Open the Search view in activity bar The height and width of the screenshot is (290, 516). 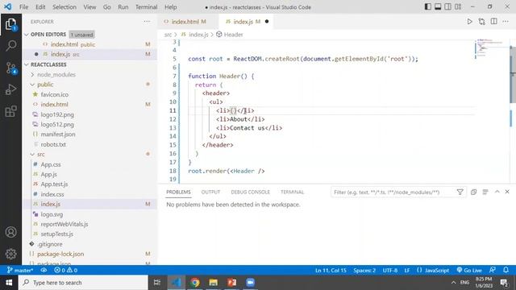coord(10,45)
